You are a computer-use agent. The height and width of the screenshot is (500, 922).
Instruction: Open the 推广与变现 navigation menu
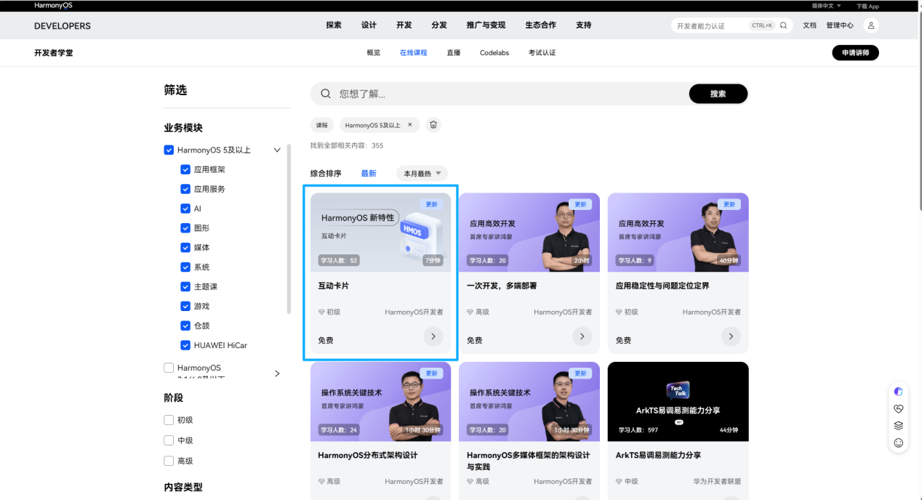(x=486, y=25)
